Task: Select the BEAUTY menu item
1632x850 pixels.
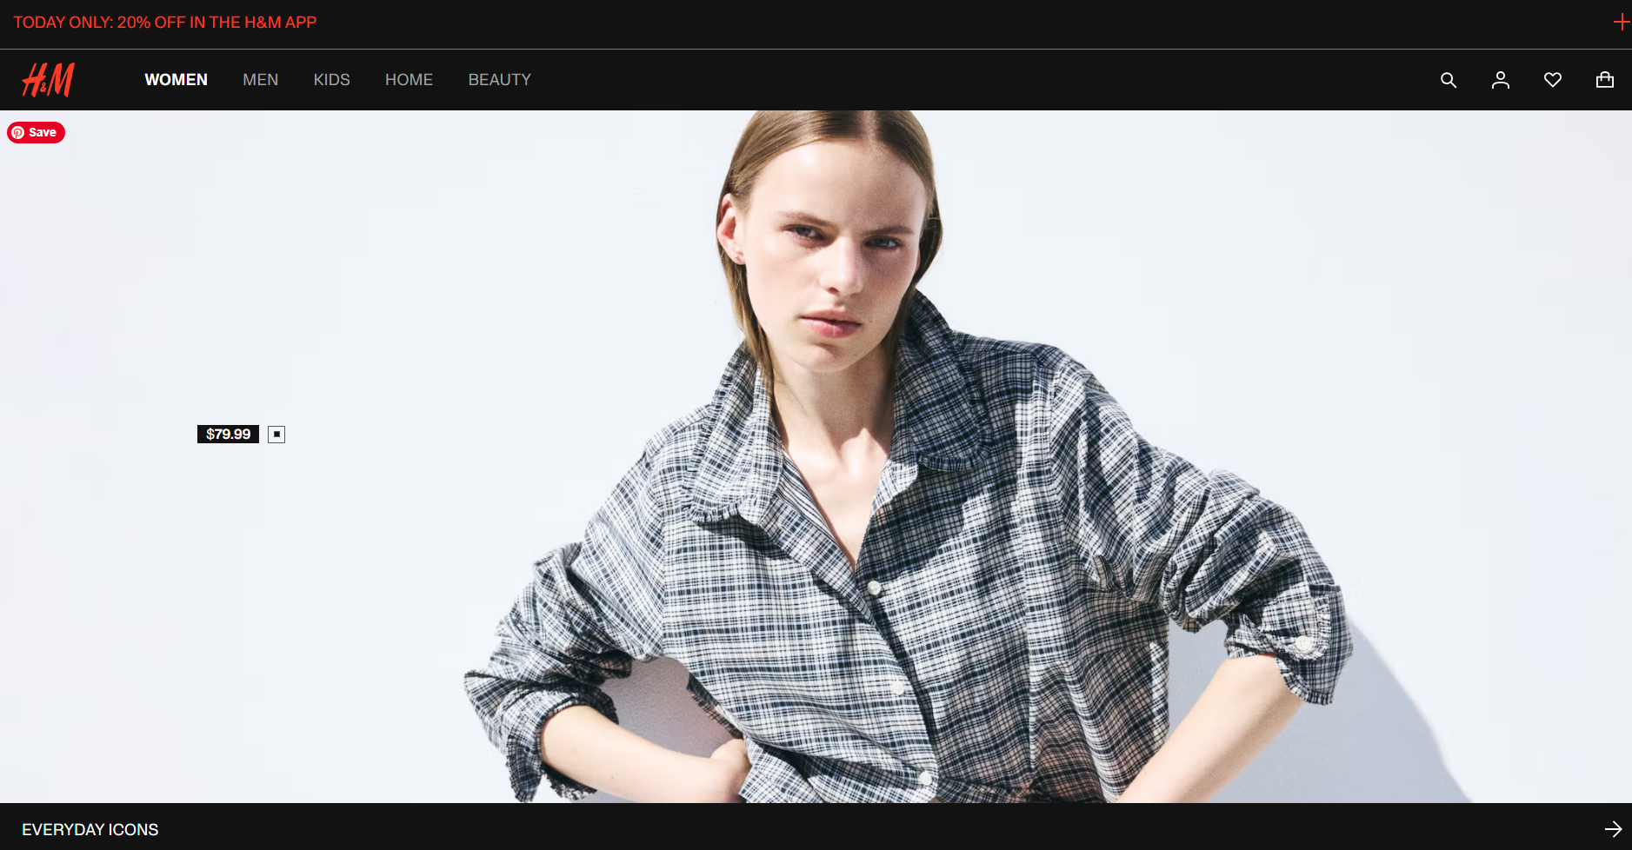Action: tap(499, 80)
